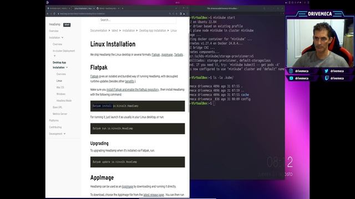Screen dimensions: 355x199
Task: Select Mac OS in the sidebar
Action: (60, 87)
